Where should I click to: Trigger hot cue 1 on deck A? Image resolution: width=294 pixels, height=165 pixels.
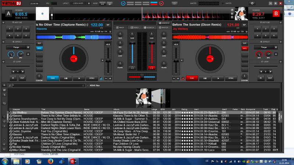coord(10,29)
